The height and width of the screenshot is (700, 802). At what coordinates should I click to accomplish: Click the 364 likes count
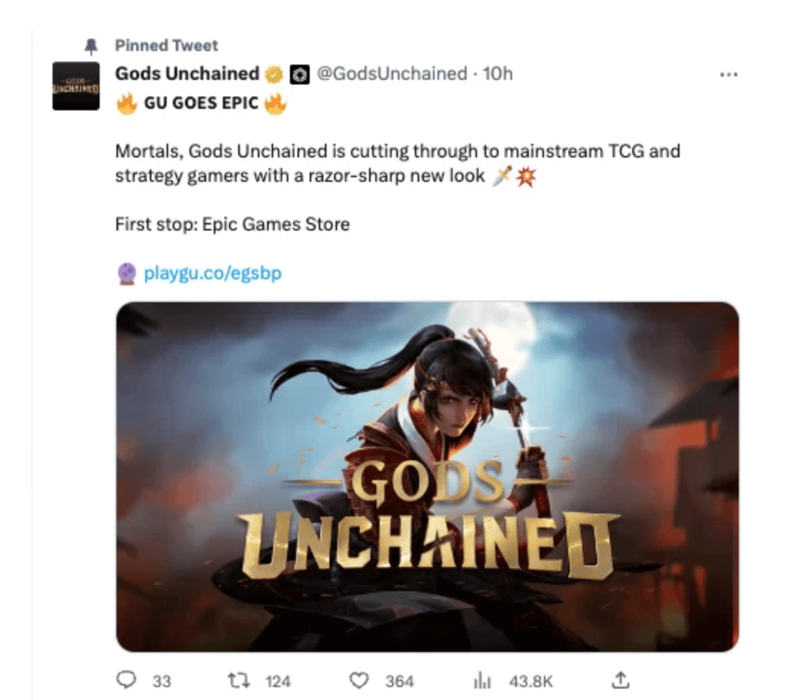pos(399,681)
